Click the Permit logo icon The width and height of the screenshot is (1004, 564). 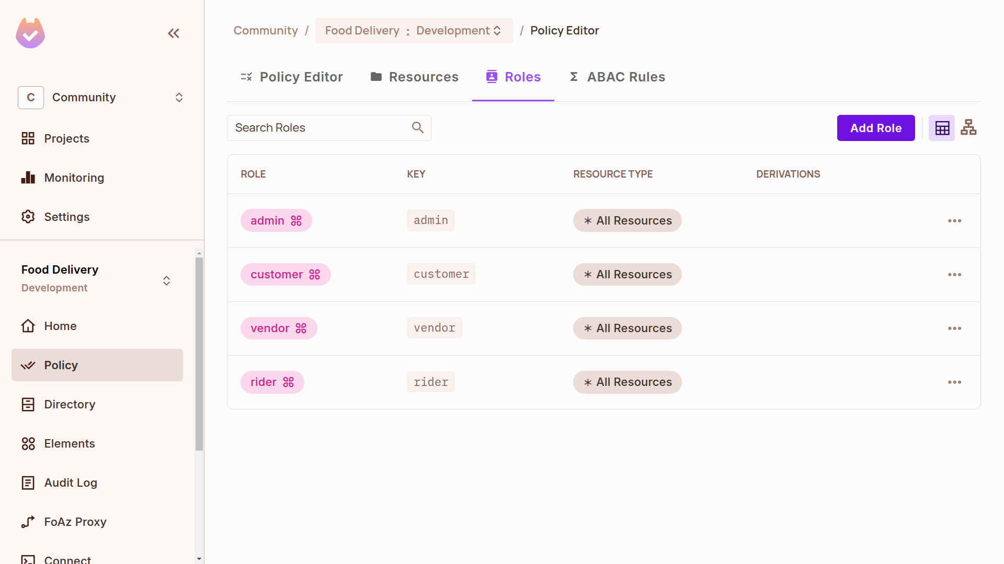coord(30,33)
